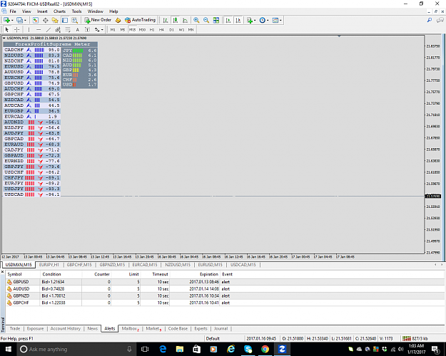Expand the Profiles dropdown arrow
The height and width of the screenshot is (356, 446).
click(x=25, y=20)
